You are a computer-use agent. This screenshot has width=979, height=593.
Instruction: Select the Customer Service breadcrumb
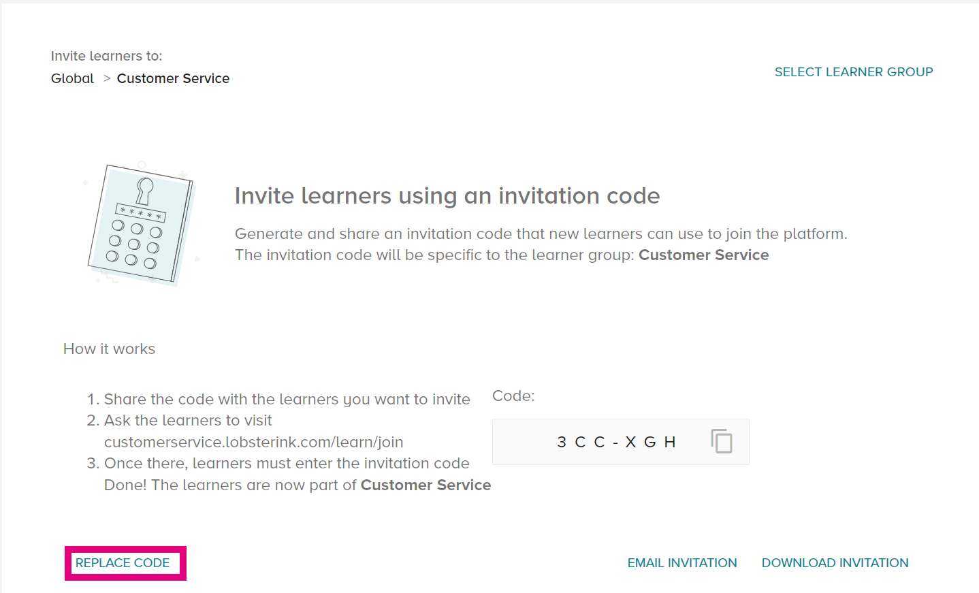[173, 78]
